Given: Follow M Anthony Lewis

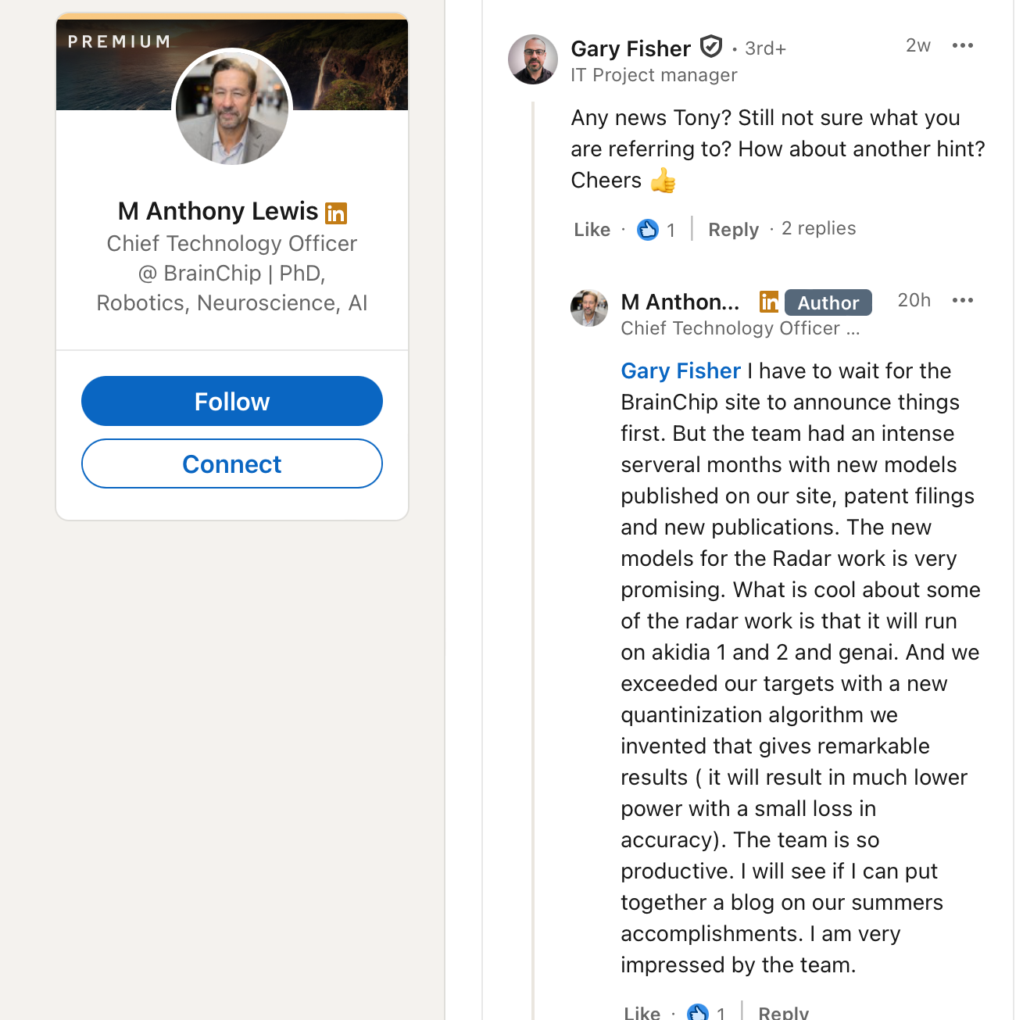Looking at the screenshot, I should click(x=232, y=401).
